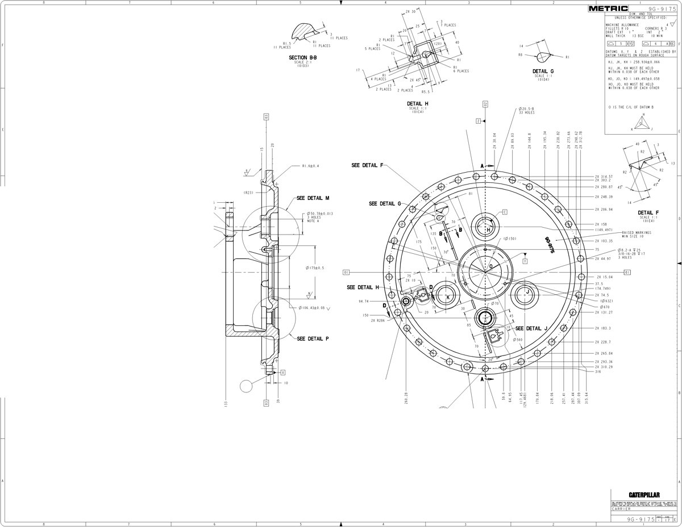This screenshot has height=527, width=682.
Task: Select the SEE DETAIL G callout
Action: tap(385, 203)
